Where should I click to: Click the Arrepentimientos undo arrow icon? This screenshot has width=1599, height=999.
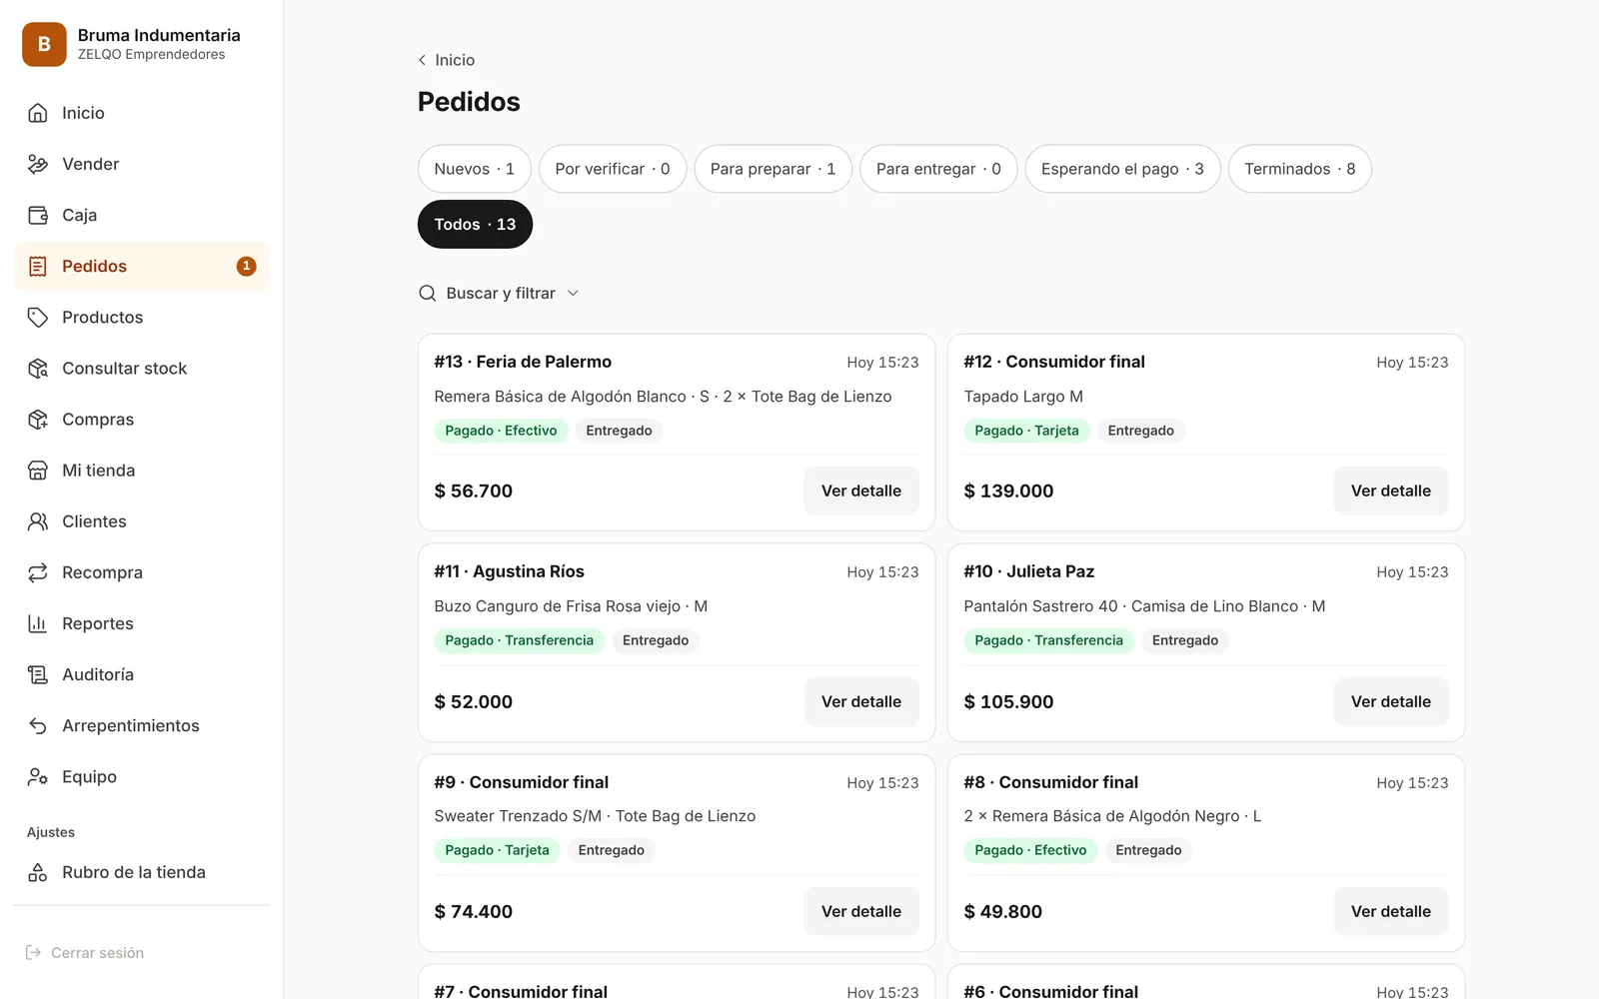(x=38, y=725)
